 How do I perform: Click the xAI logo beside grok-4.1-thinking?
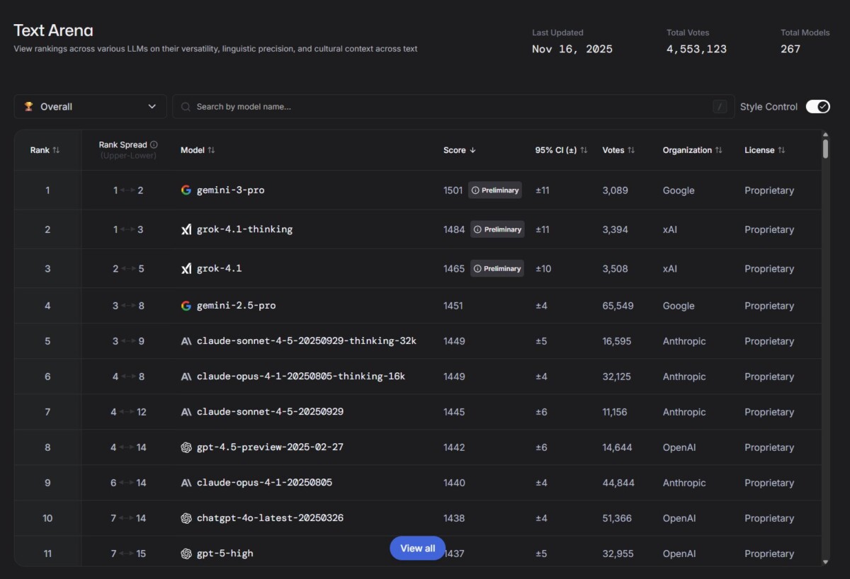(x=186, y=229)
